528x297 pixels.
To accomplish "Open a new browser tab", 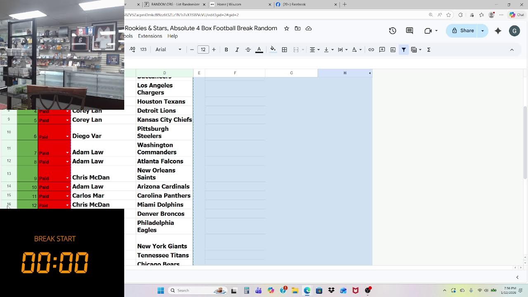I will [x=344, y=5].
